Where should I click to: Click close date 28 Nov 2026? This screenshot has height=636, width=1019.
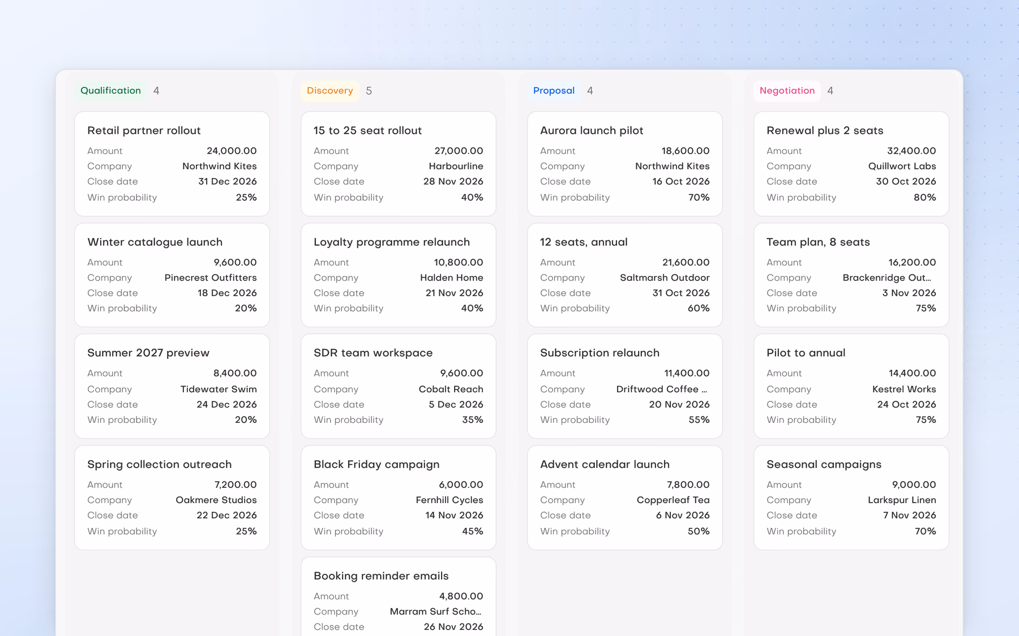point(453,181)
